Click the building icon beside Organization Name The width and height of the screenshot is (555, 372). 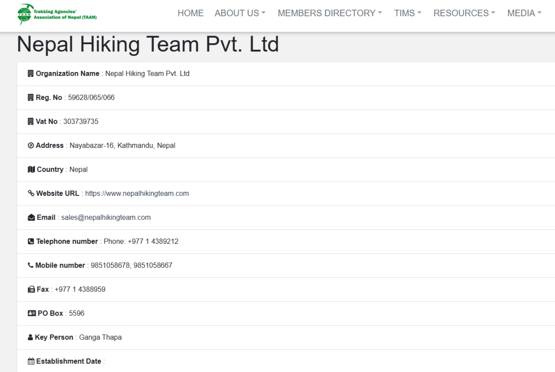click(x=31, y=74)
